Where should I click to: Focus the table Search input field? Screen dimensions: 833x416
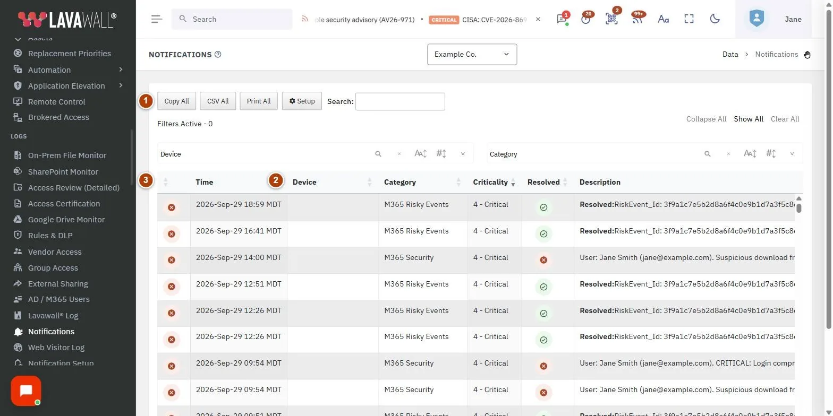coord(400,101)
